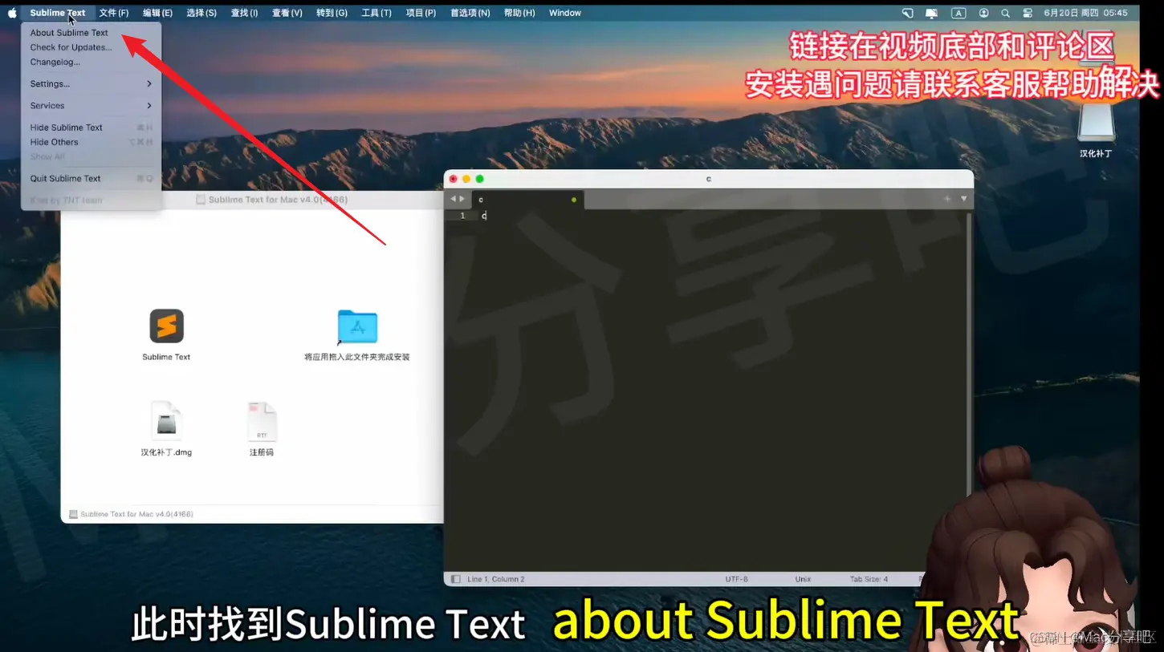Open the 项目 (P) menu
Viewport: 1164px width, 652px height.
tap(421, 13)
